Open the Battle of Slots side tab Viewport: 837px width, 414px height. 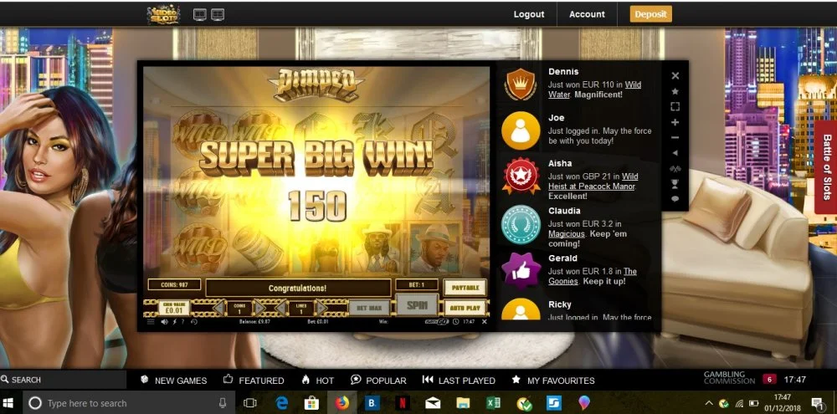point(826,167)
